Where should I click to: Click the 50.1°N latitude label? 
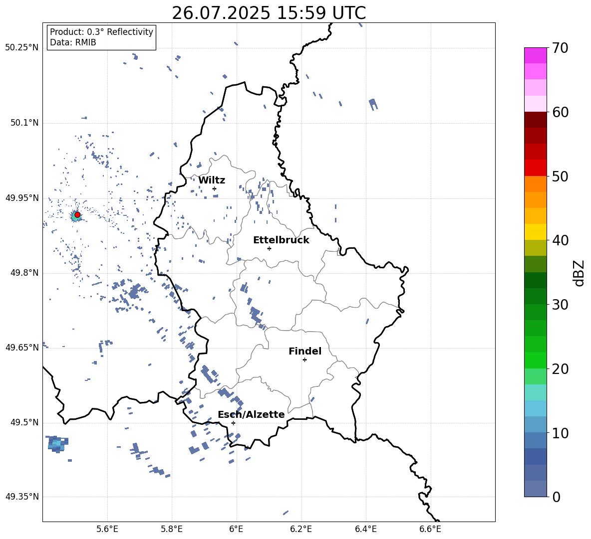tap(24, 123)
